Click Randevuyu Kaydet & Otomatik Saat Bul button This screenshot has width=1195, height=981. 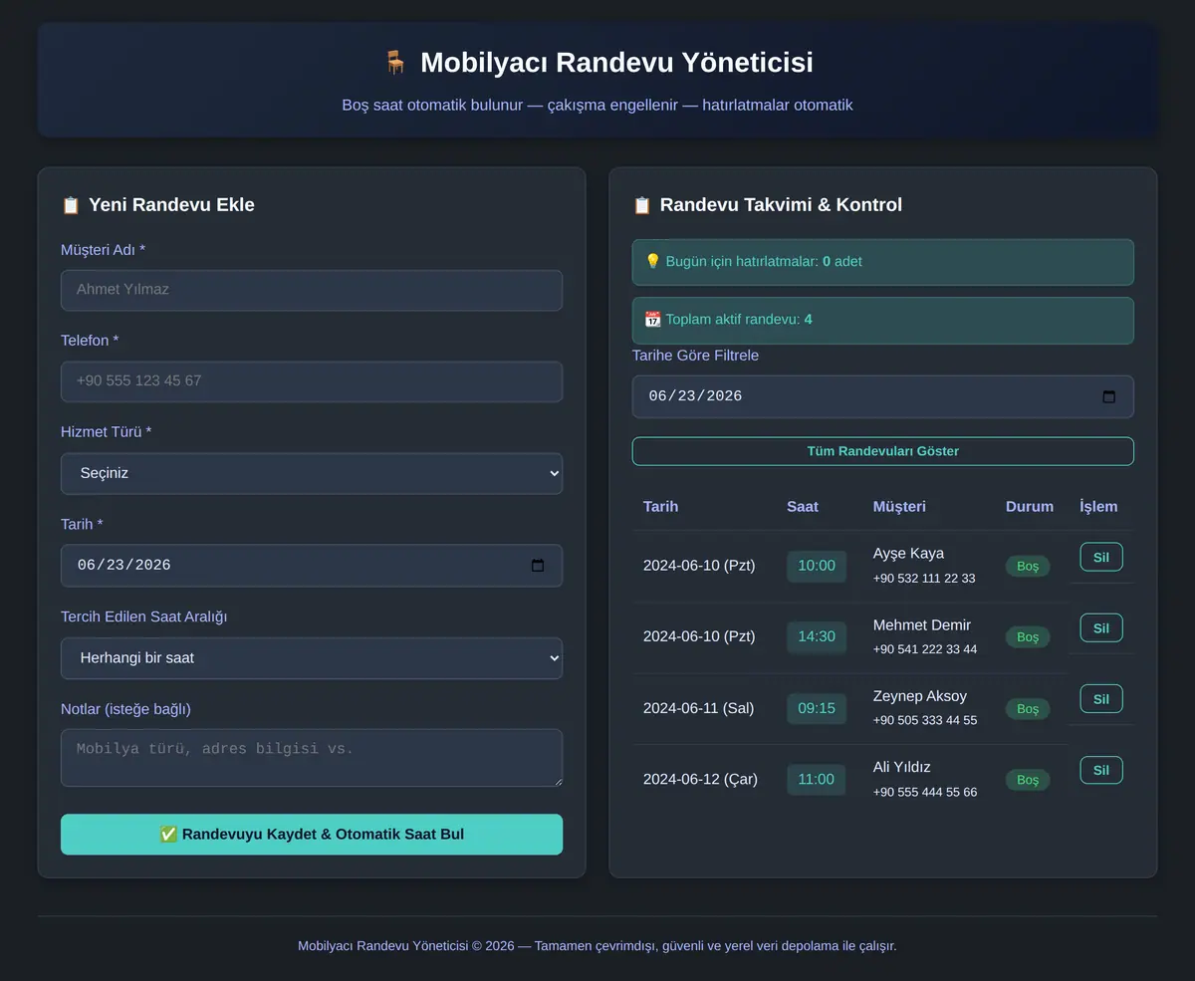pos(312,835)
